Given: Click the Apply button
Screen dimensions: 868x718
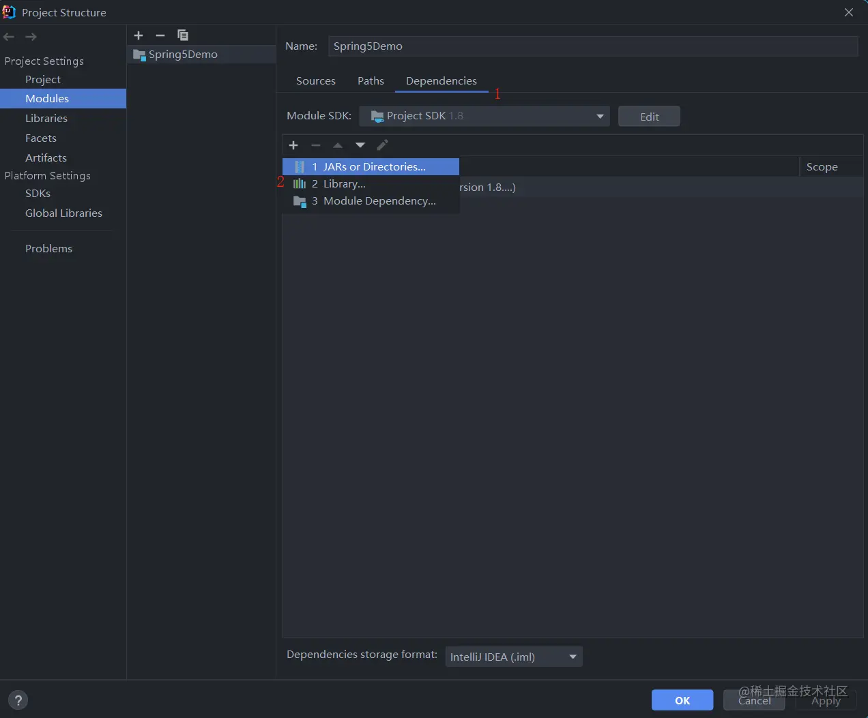Looking at the screenshot, I should [x=826, y=700].
